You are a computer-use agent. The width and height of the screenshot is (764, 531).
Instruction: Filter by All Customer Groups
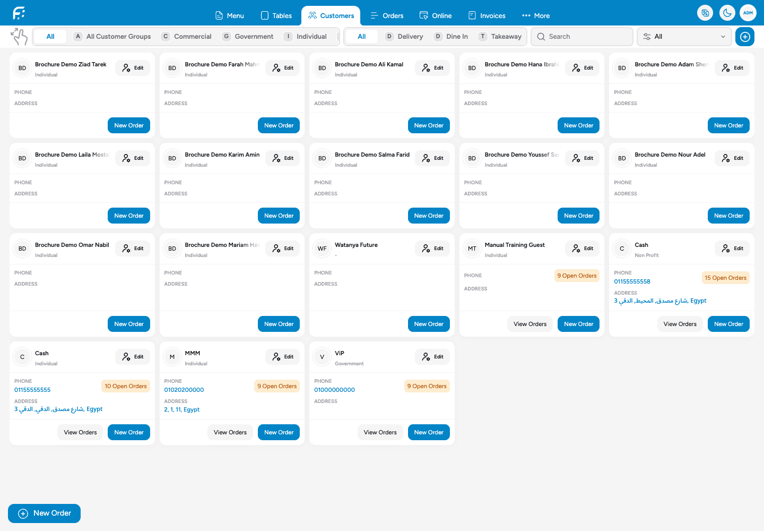tap(112, 37)
